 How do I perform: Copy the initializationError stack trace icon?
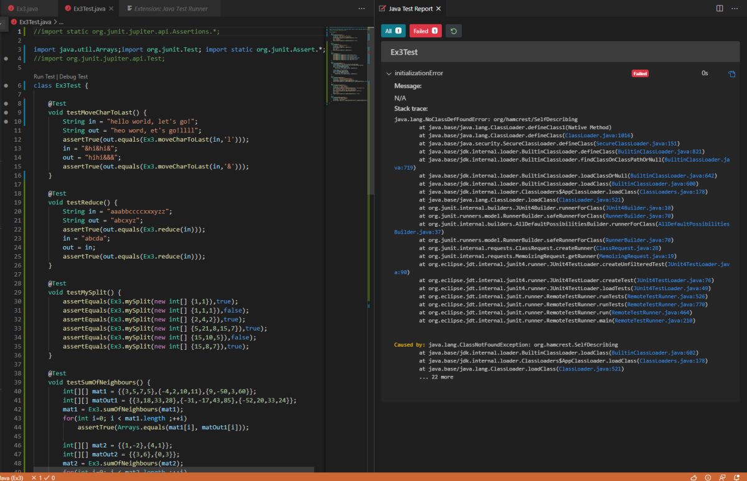732,73
